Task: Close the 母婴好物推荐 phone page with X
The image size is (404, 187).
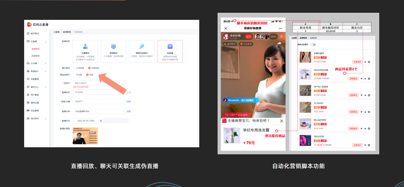Action: (x=226, y=28)
